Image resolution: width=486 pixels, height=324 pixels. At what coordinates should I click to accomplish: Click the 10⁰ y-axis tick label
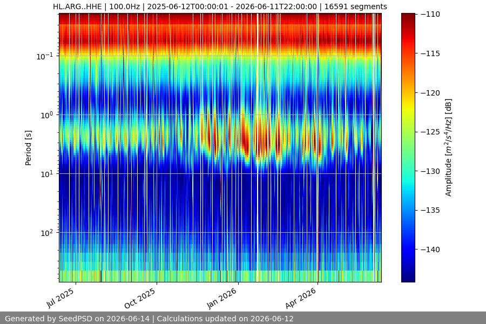(47, 115)
